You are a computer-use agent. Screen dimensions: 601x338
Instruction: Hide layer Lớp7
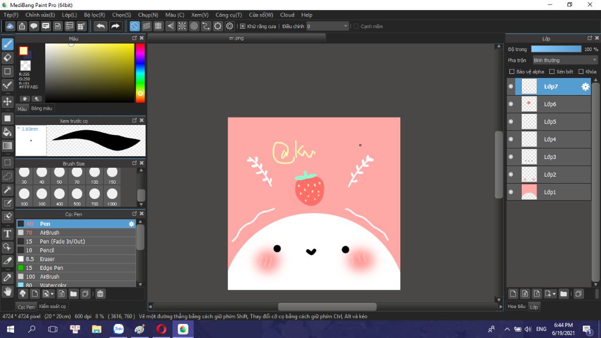511,87
